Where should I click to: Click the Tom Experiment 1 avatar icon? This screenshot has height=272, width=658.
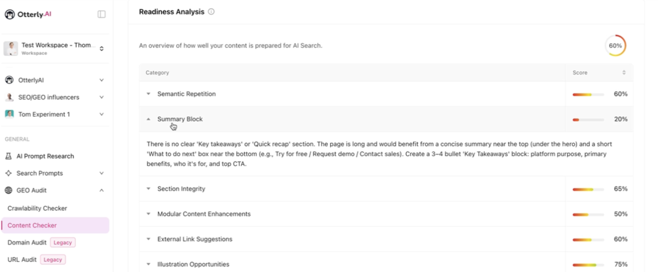click(9, 114)
